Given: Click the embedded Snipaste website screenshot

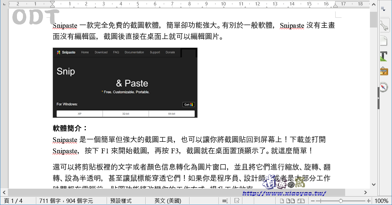Looking at the screenshot, I should (x=125, y=83).
